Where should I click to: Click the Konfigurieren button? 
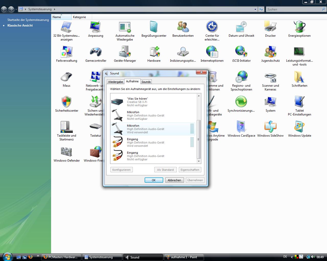[x=122, y=170]
